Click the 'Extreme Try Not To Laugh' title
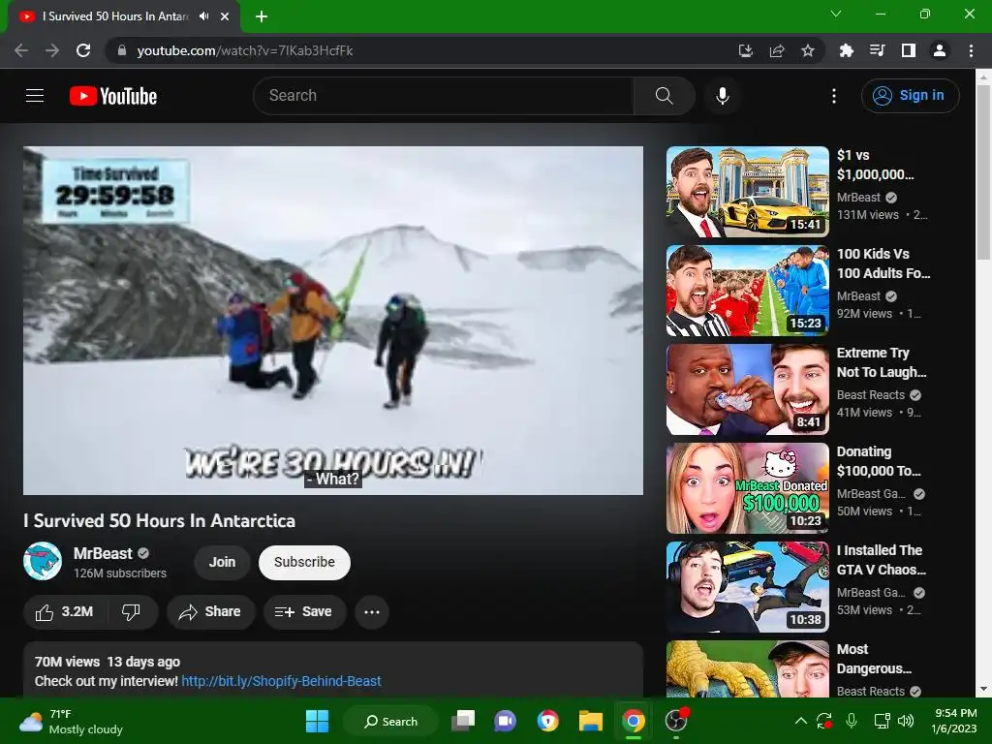This screenshot has width=992, height=744. 882,362
